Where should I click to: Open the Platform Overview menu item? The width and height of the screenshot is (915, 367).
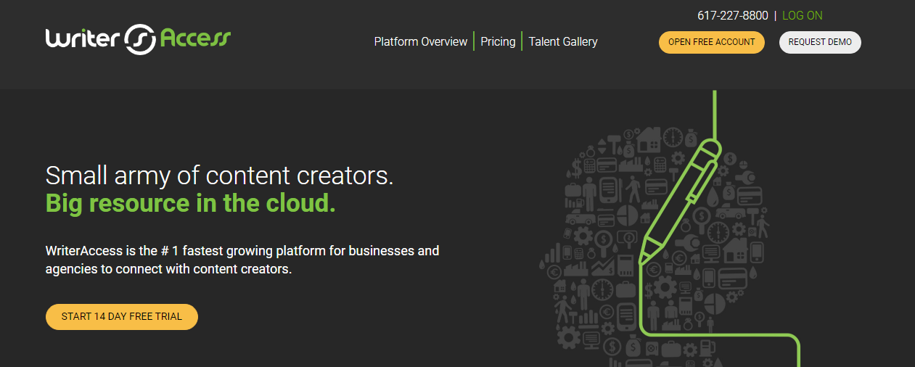[420, 41]
